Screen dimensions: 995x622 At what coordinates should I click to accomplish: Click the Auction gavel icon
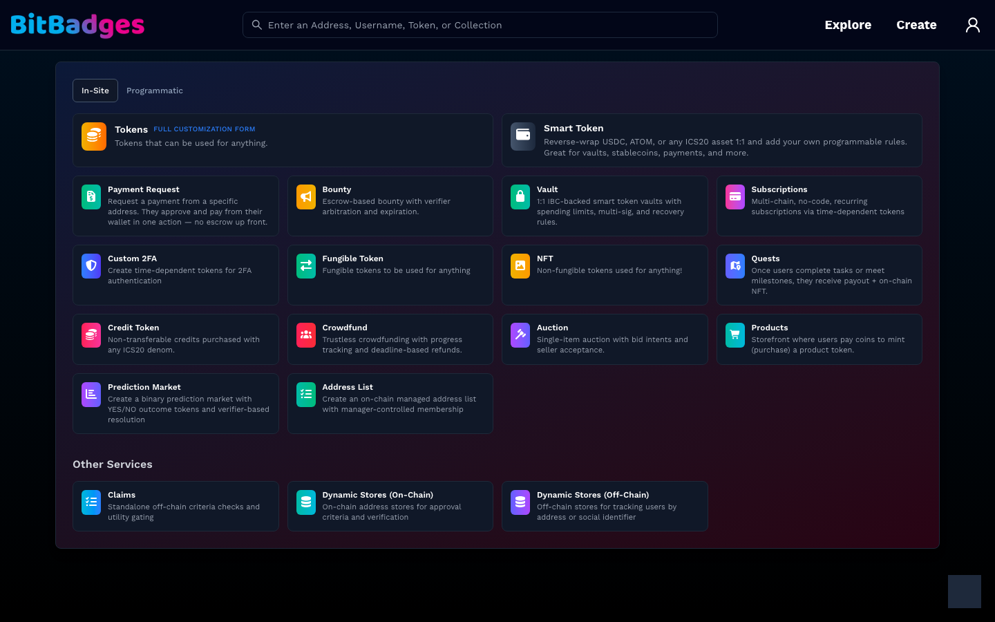click(x=520, y=335)
